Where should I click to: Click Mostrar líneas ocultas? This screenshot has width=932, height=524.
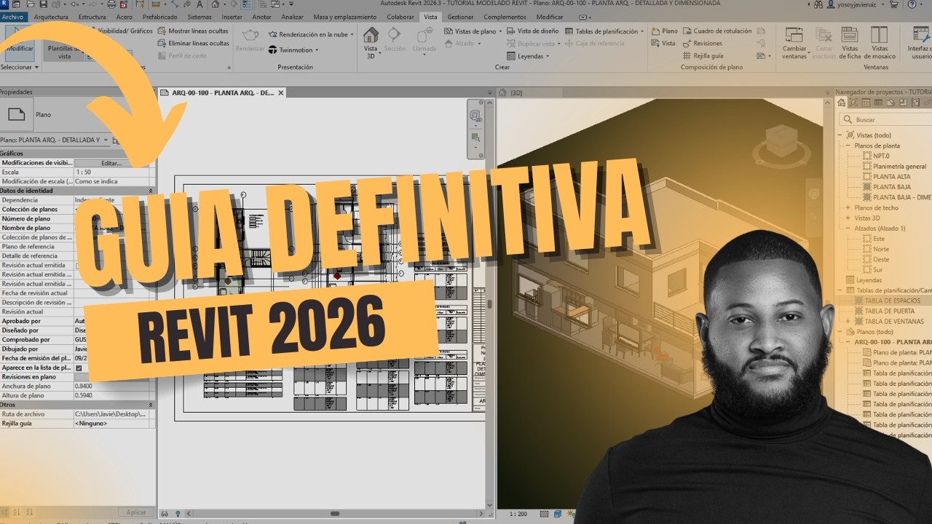[x=193, y=31]
